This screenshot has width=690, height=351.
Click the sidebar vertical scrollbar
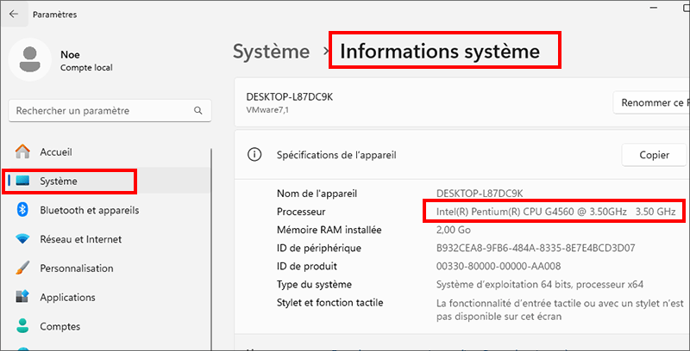pos(211,249)
